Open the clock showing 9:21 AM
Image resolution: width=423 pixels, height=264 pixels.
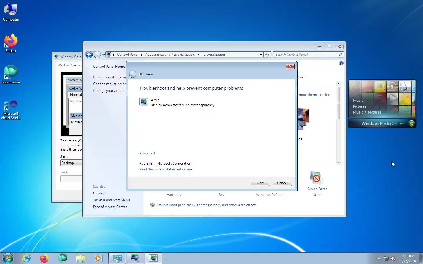[408, 258]
